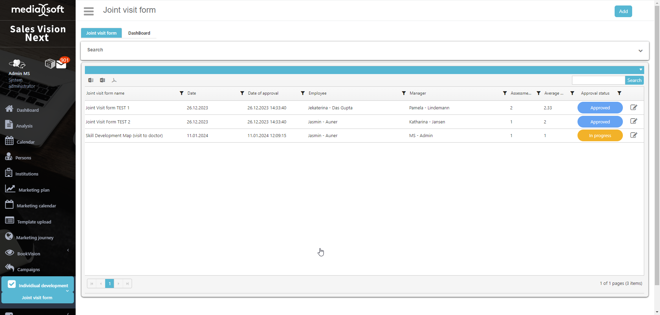Open the mail inbox with 901 badge
The height and width of the screenshot is (315, 660).
point(61,64)
